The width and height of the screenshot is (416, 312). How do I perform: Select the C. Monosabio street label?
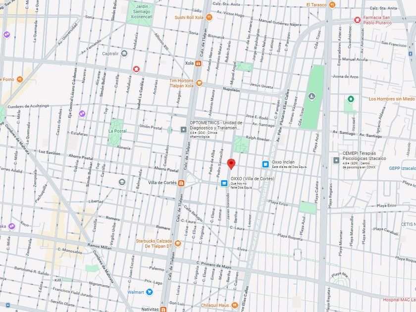click(70, 251)
